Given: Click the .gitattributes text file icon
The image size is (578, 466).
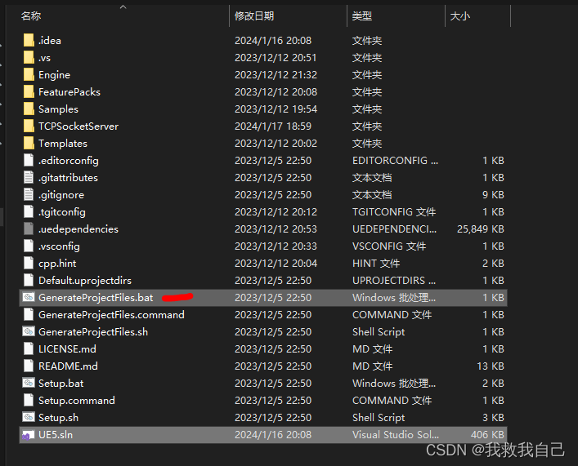Looking at the screenshot, I should (29, 177).
